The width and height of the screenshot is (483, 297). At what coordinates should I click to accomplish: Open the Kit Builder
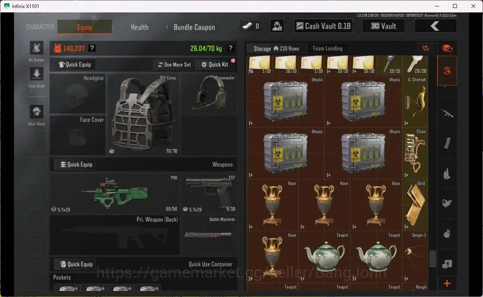(36, 48)
